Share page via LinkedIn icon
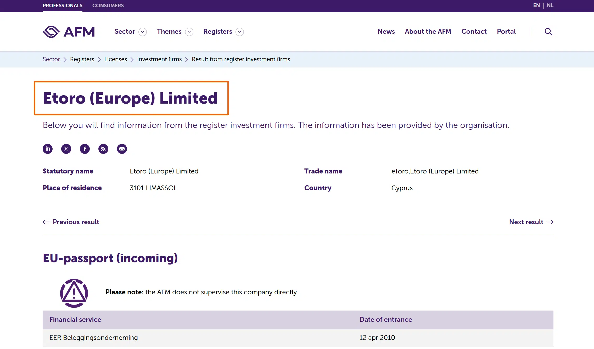Image resolution: width=594 pixels, height=349 pixels. 48,149
